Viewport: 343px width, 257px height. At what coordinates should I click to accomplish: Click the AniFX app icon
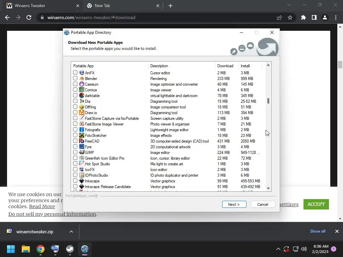click(82, 73)
